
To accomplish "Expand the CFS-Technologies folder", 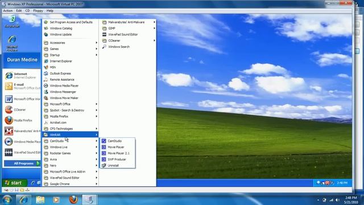I will pos(71,129).
